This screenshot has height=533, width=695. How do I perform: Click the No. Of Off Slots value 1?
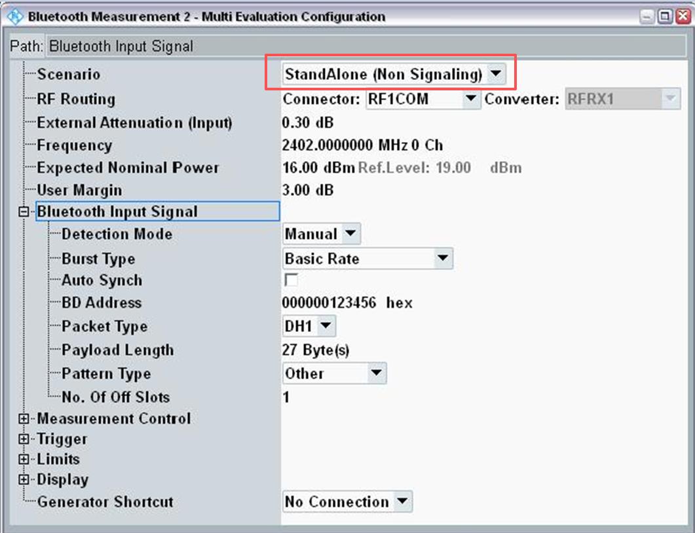286,397
